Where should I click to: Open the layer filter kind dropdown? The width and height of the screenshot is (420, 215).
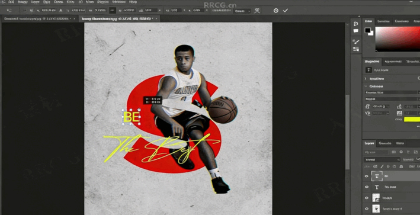click(376, 152)
